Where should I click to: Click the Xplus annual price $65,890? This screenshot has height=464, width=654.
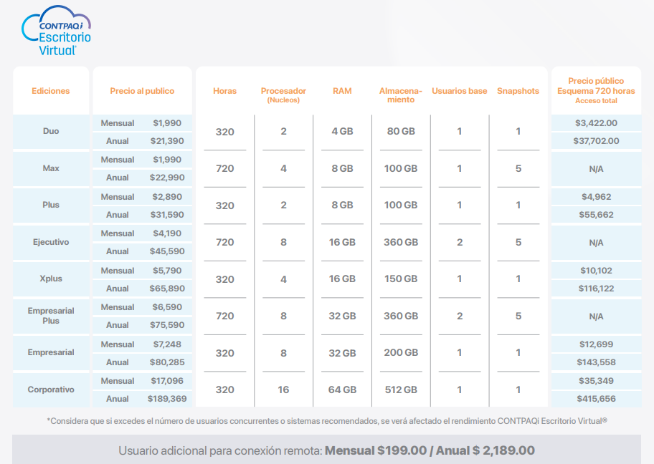tap(167, 289)
